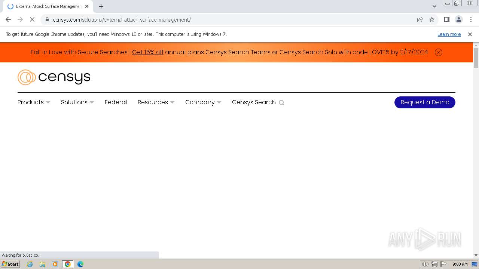Expand the Company dropdown arrow
This screenshot has width=479, height=269.
point(219,102)
